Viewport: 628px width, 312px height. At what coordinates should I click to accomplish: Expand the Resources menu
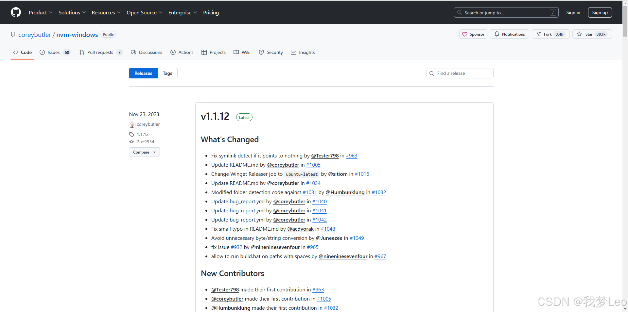(x=106, y=12)
